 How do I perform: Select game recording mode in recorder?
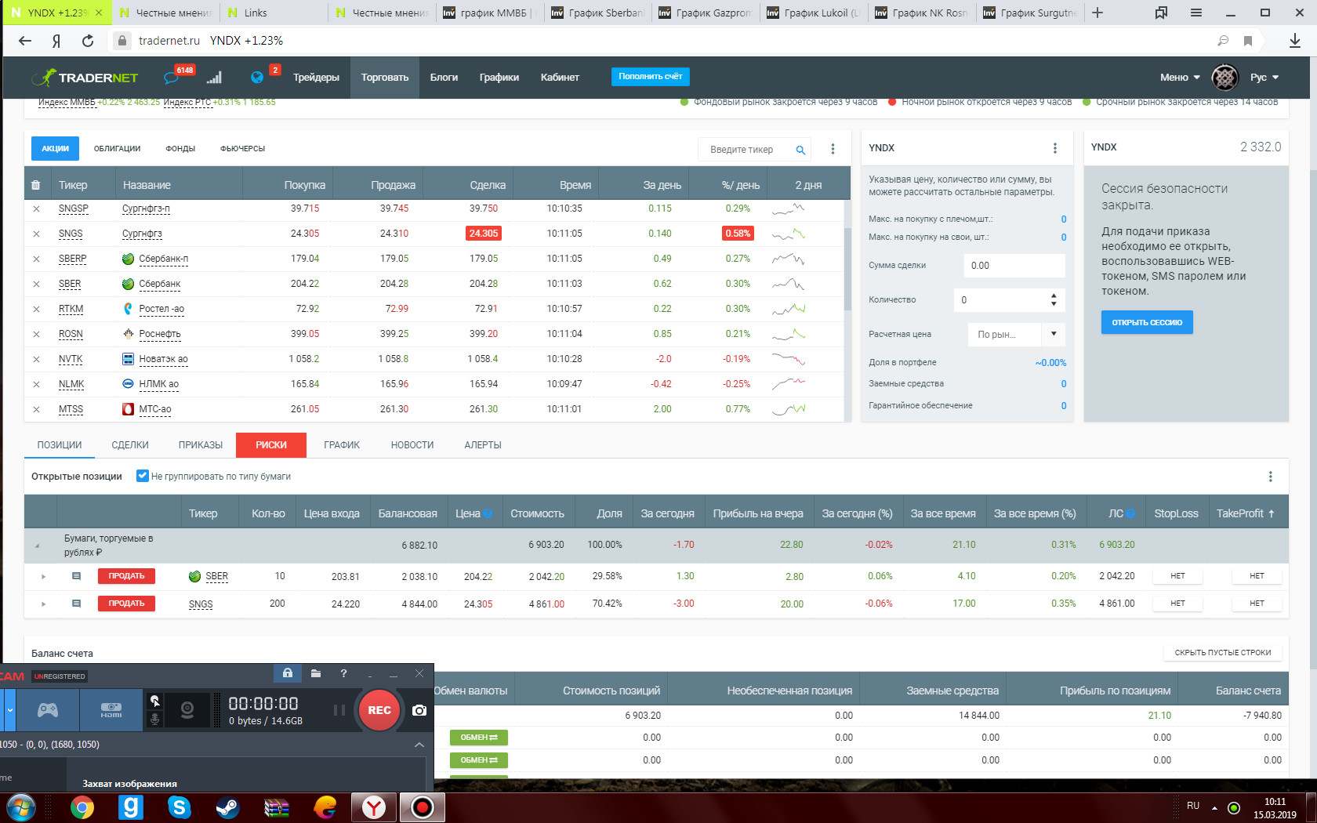click(48, 710)
